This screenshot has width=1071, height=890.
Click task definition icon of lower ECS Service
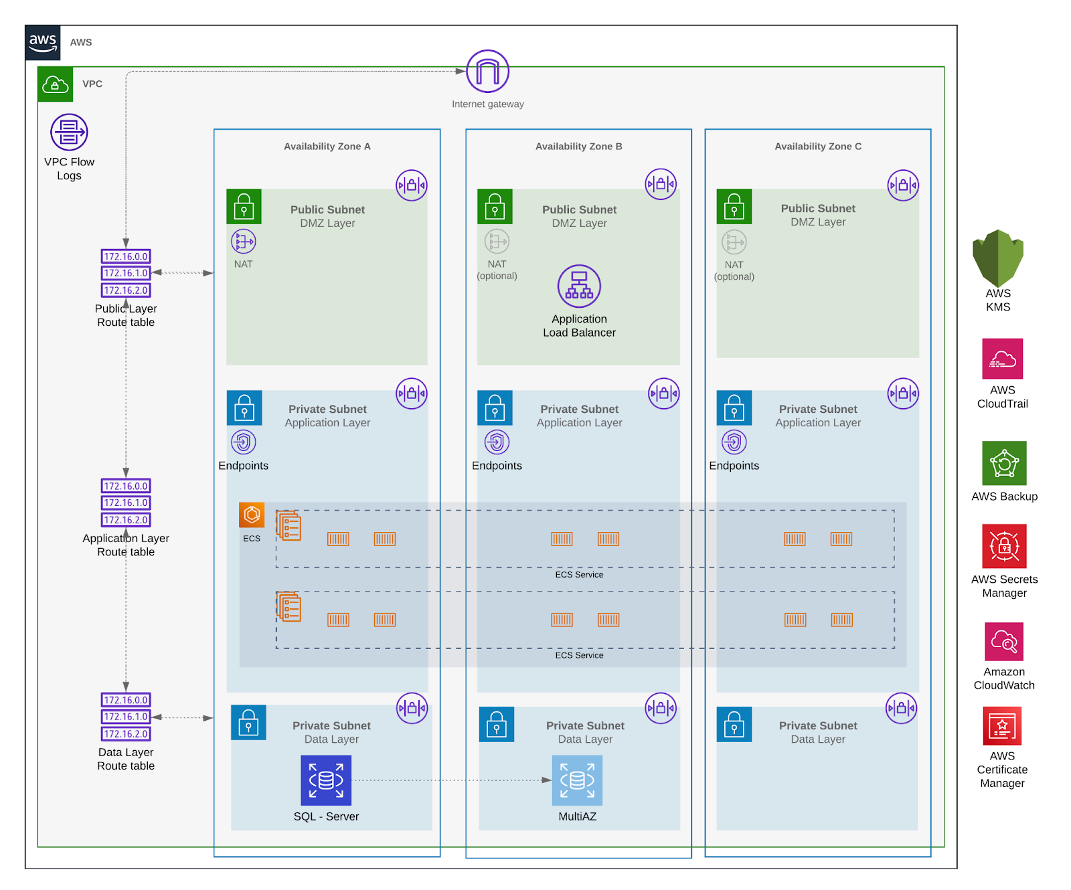point(289,606)
